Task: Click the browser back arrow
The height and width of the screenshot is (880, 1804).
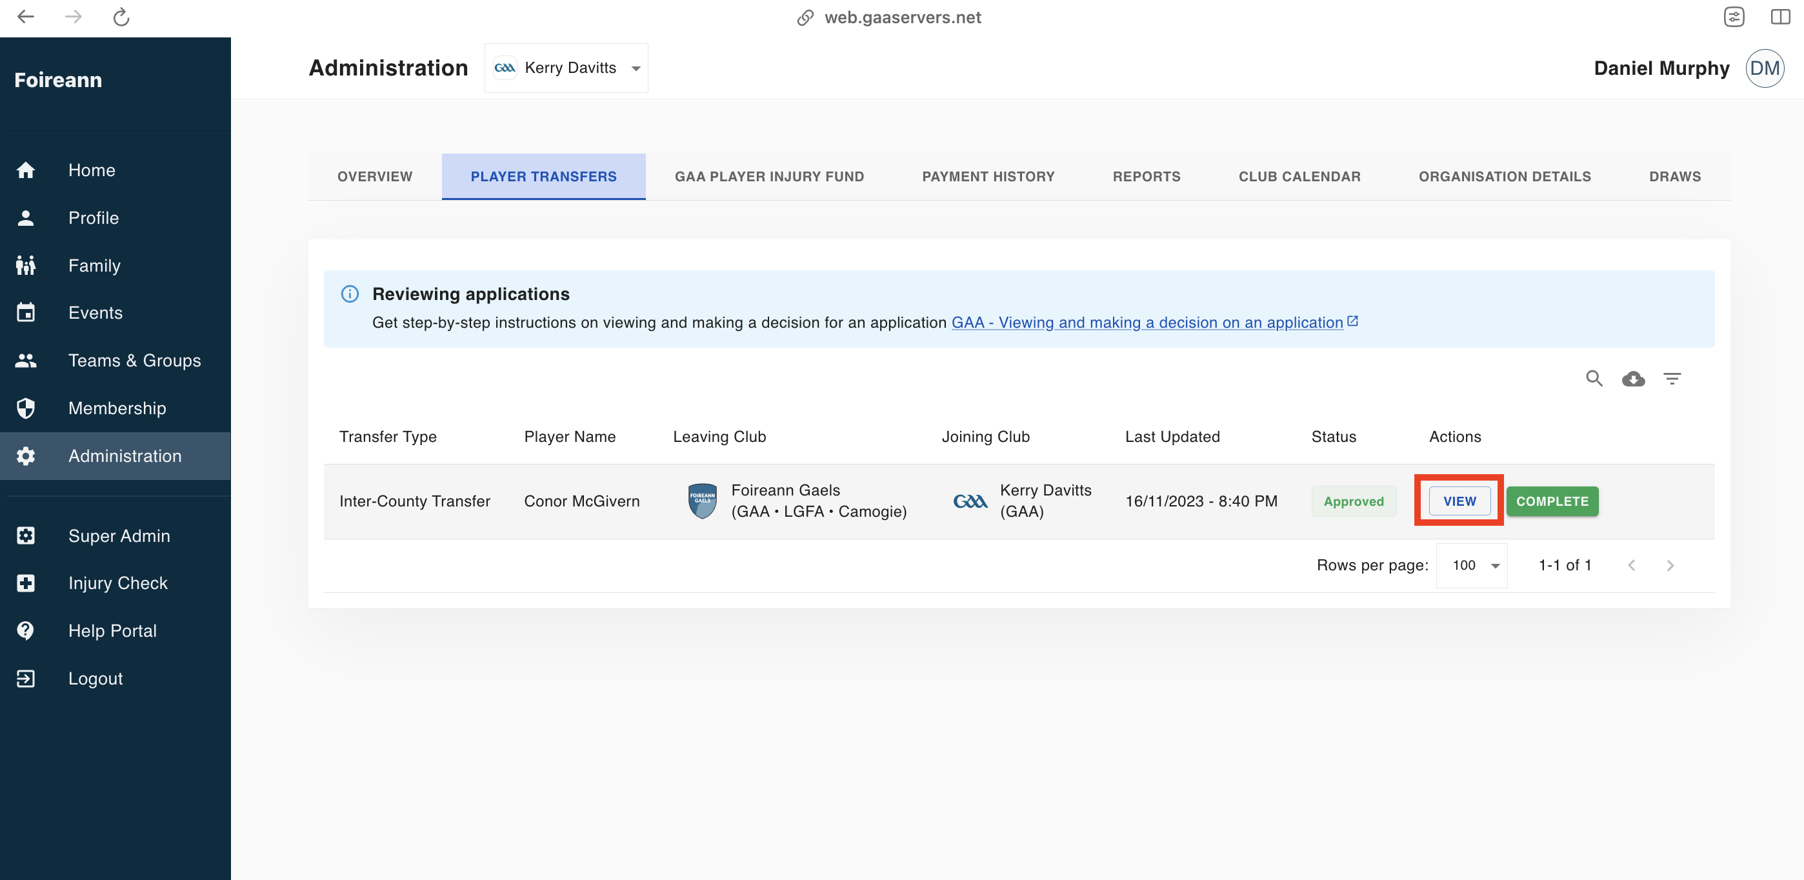Action: tap(26, 17)
